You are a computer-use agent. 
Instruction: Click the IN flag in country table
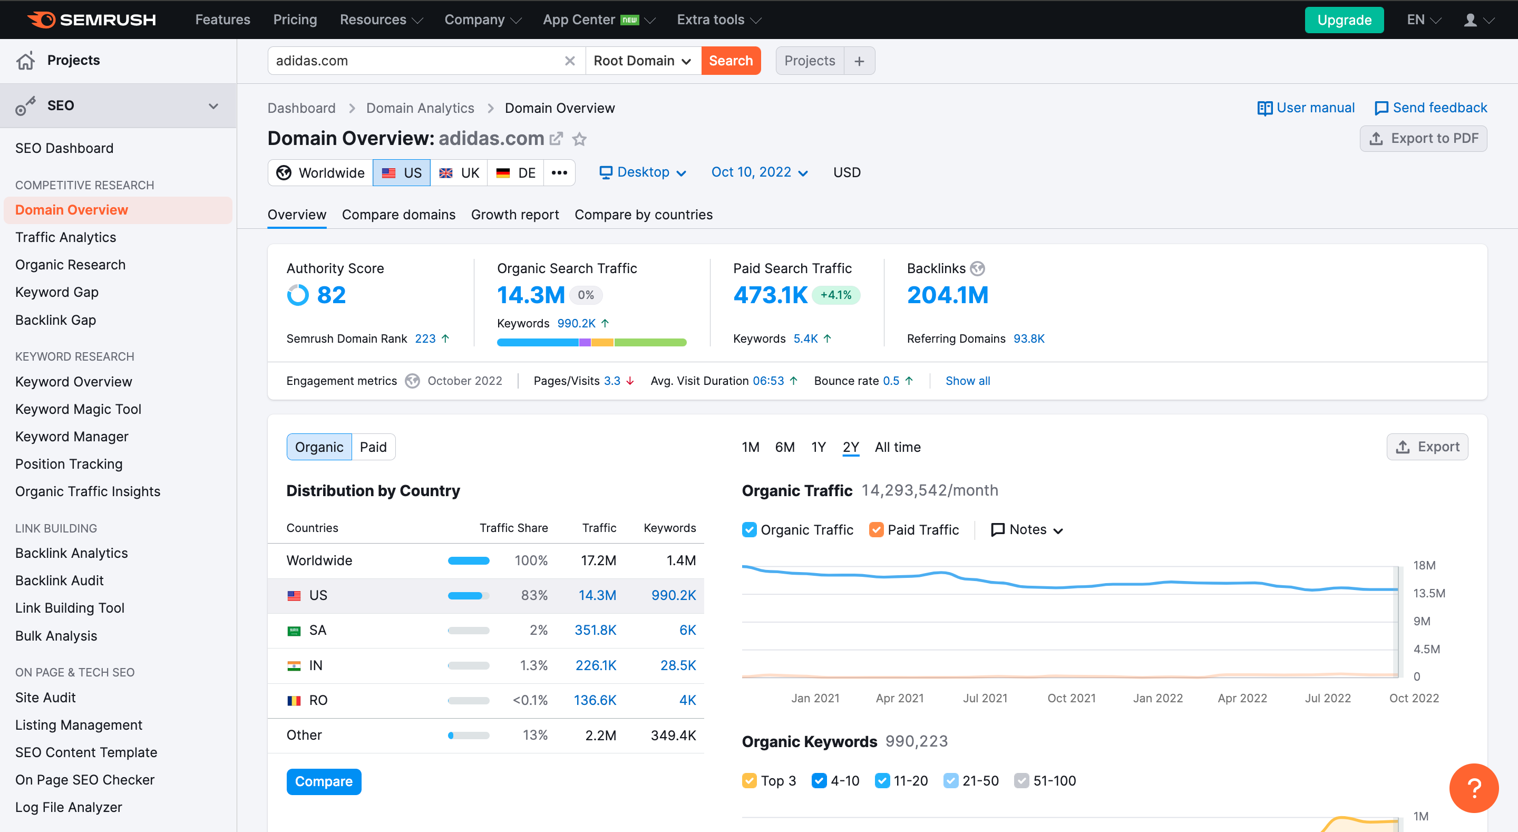pos(294,666)
